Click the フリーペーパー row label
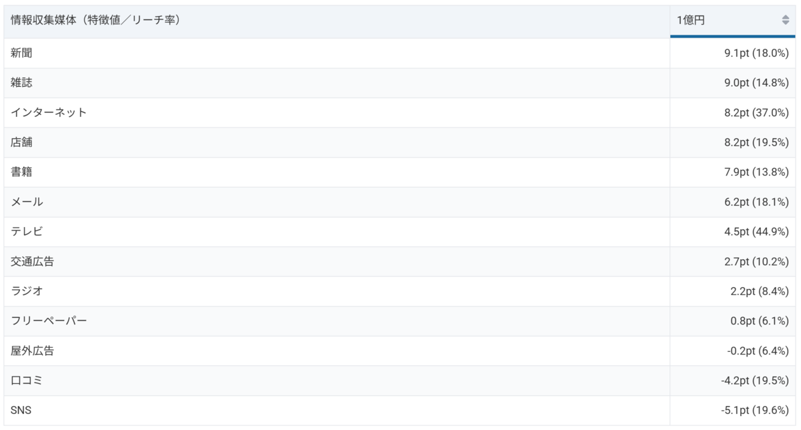This screenshot has height=430, width=801. [x=49, y=321]
